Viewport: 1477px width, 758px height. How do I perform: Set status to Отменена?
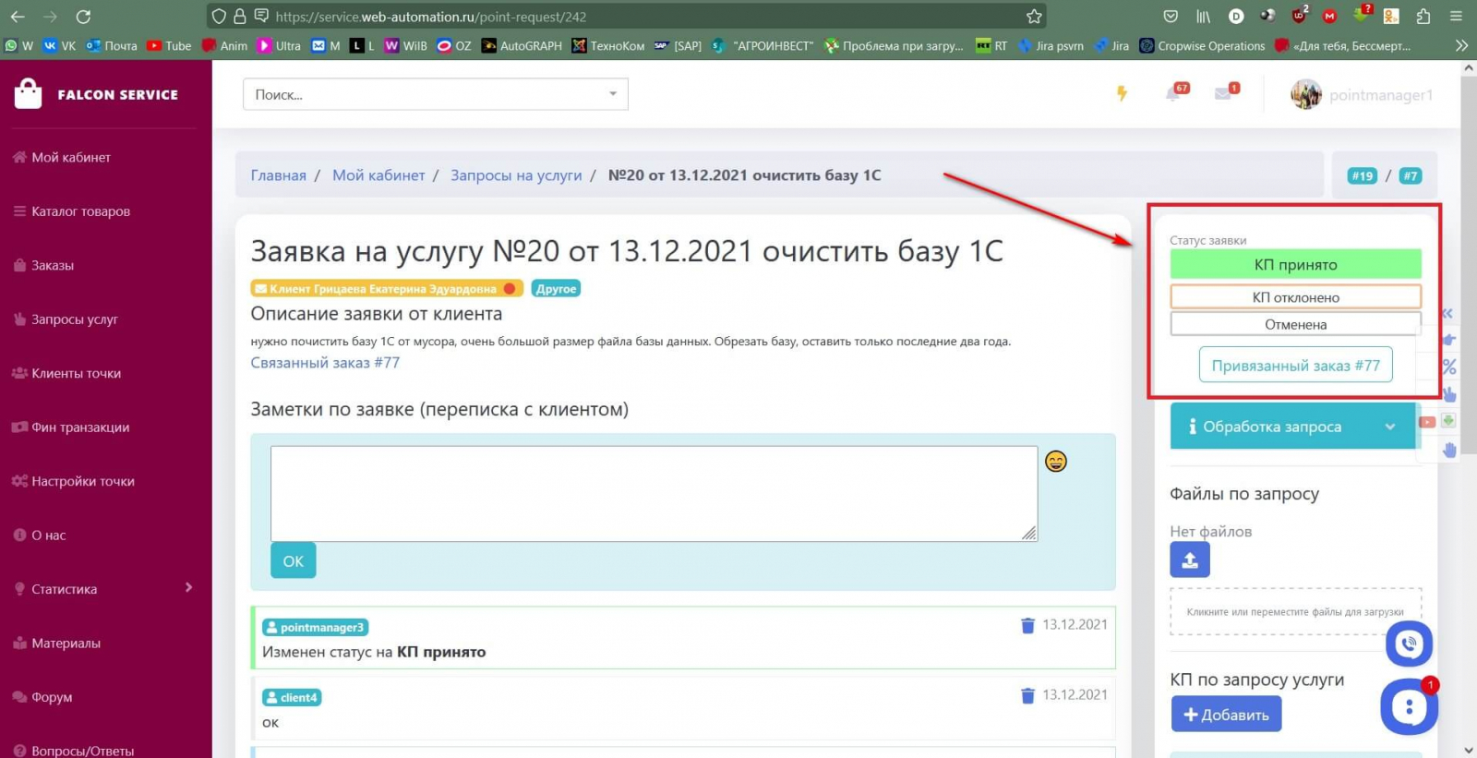click(1295, 324)
